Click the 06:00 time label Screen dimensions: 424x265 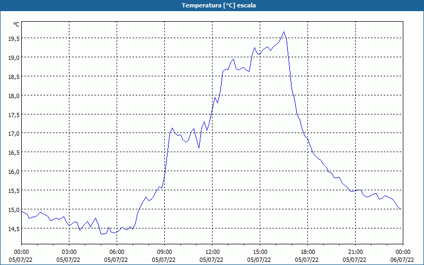[x=117, y=252]
